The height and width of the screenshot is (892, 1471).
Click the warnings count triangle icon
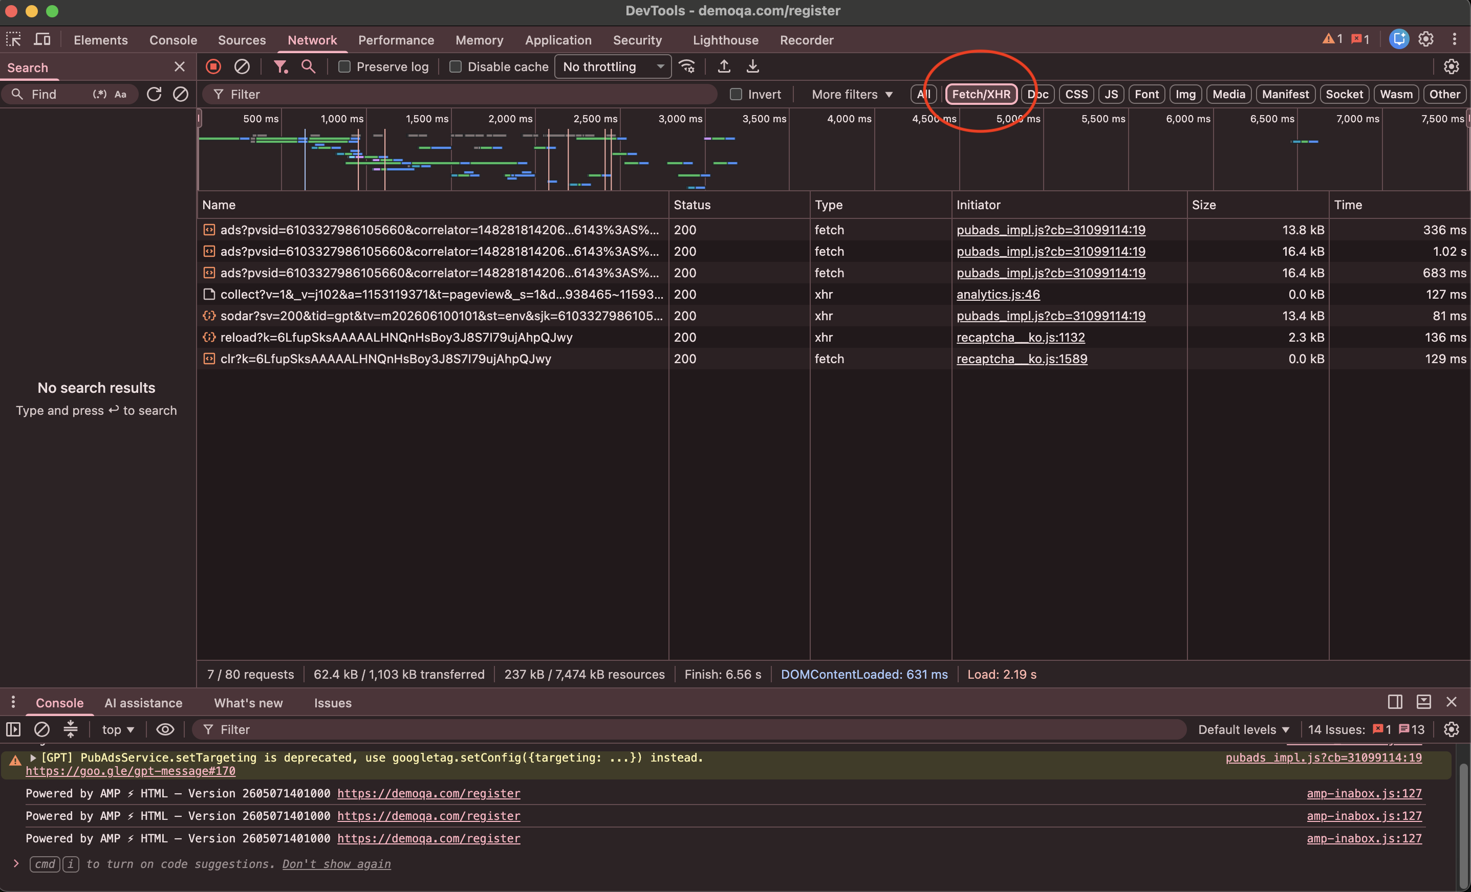[1332, 39]
